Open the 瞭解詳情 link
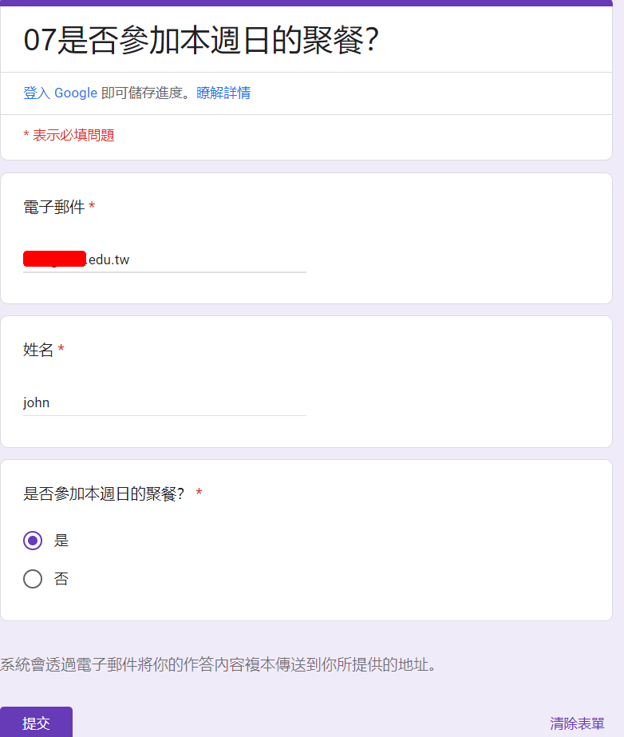Viewport: 624px width, 737px height. tap(223, 93)
